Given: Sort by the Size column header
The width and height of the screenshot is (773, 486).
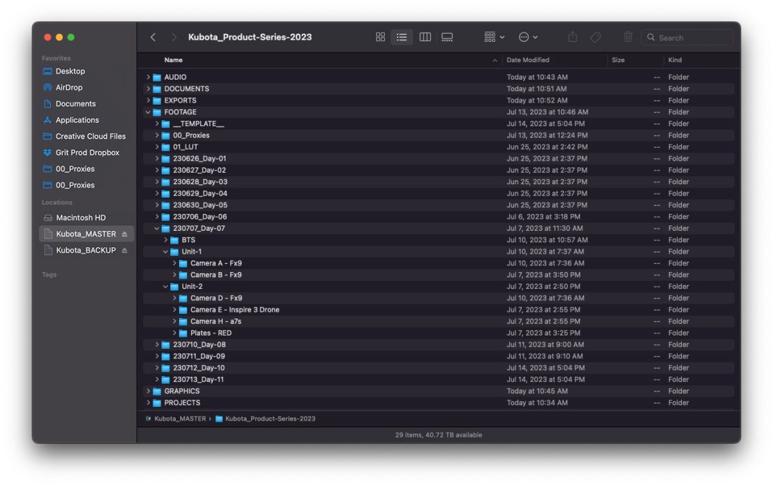Looking at the screenshot, I should point(618,59).
